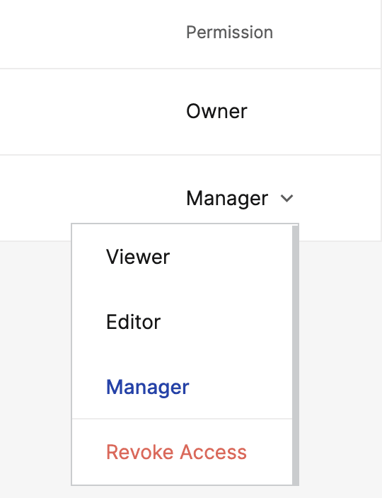Viewport: 382px width, 498px height.
Task: Click the red Revoke Access link
Action: pos(176,452)
